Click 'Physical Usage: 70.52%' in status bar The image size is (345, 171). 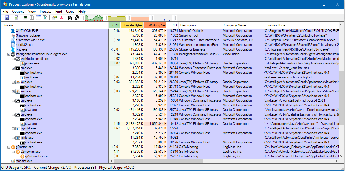[x=117, y=168]
